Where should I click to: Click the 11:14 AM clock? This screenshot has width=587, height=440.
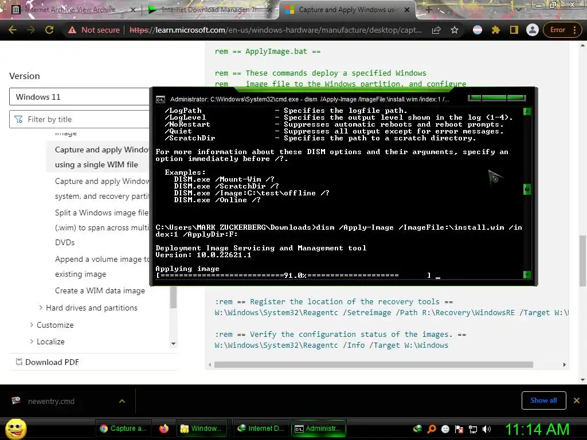coord(537,429)
